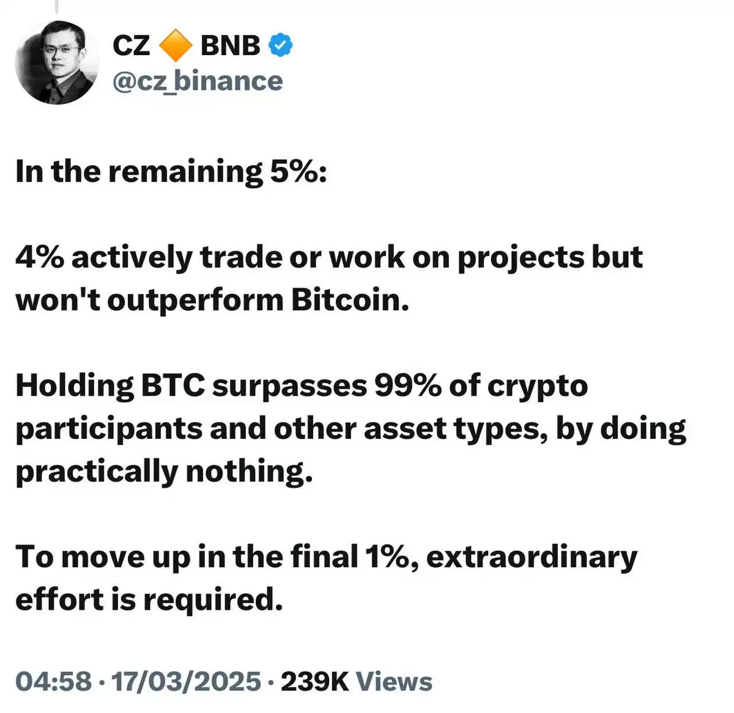Click the 17/03/2025 post date
The image size is (734, 713).
[187, 681]
